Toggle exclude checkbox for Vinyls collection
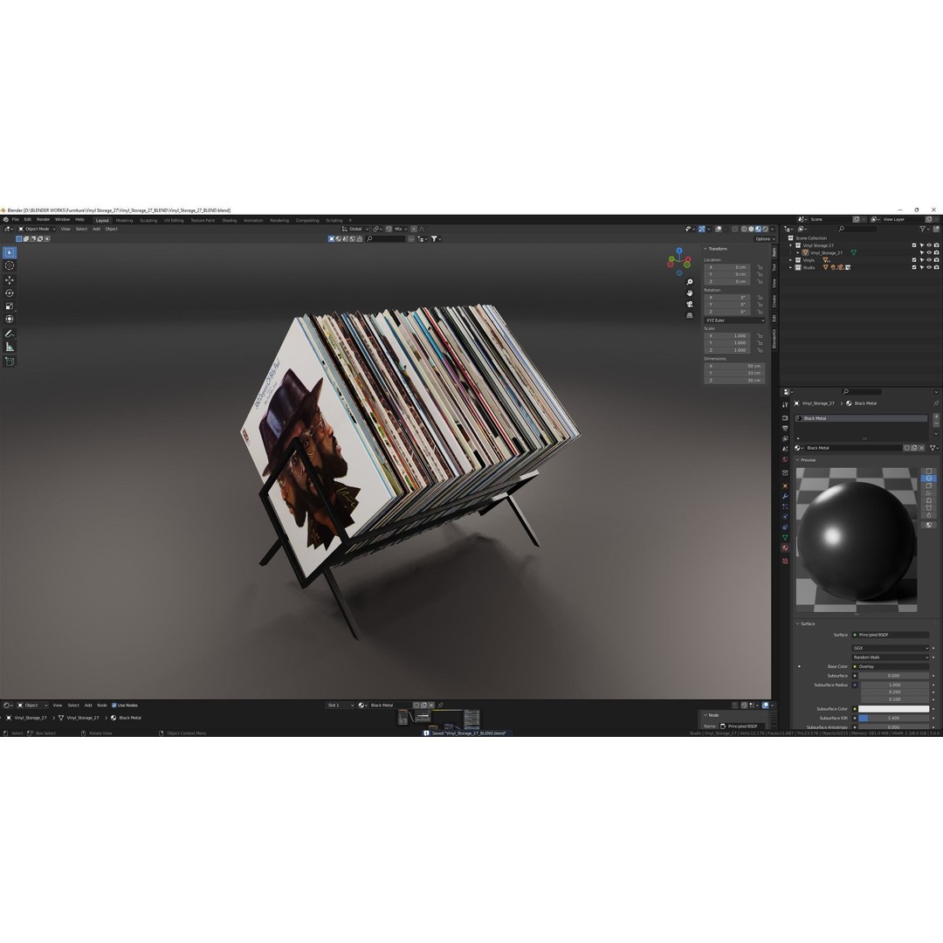 [914, 260]
